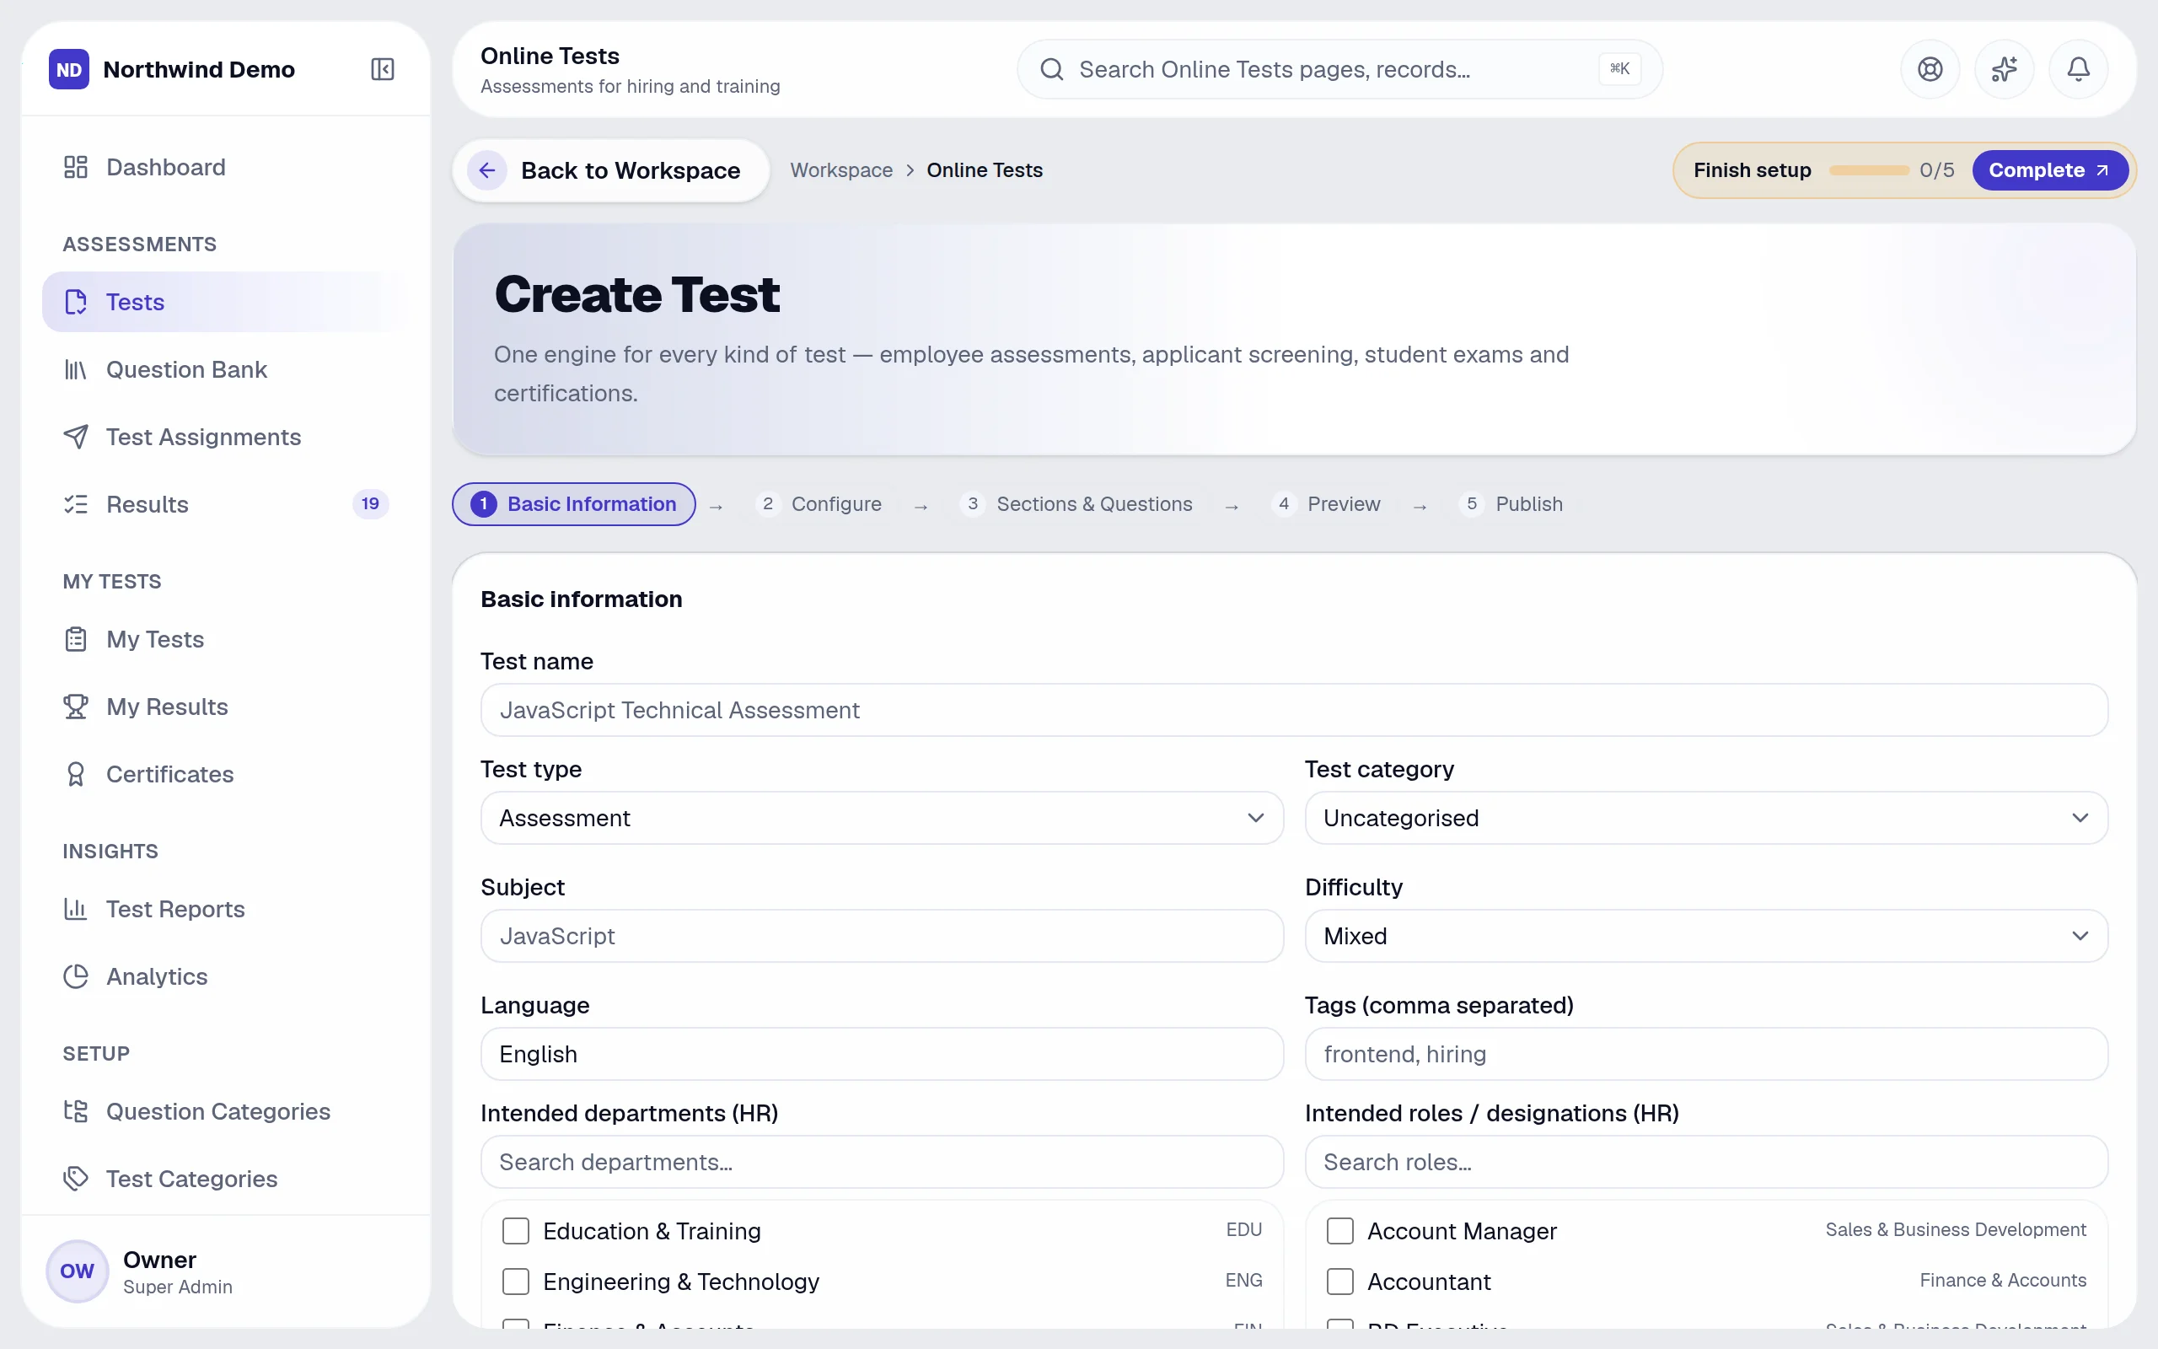Focus the Test name input field
Image resolution: width=2158 pixels, height=1349 pixels.
[x=1294, y=710]
